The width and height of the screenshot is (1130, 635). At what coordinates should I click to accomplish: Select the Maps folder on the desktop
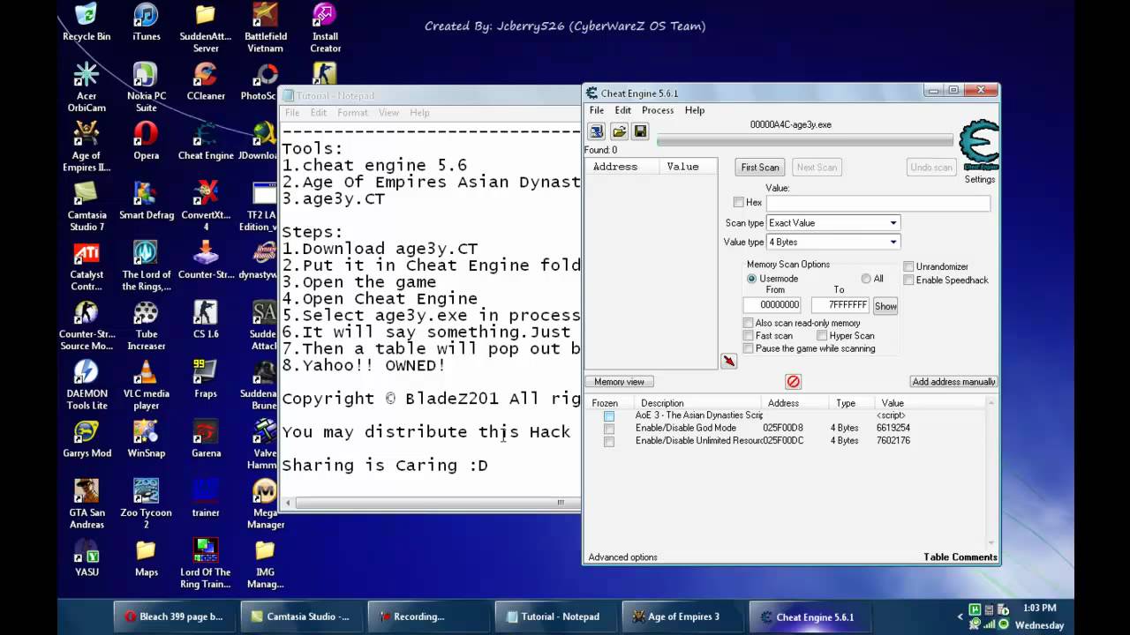click(x=146, y=559)
